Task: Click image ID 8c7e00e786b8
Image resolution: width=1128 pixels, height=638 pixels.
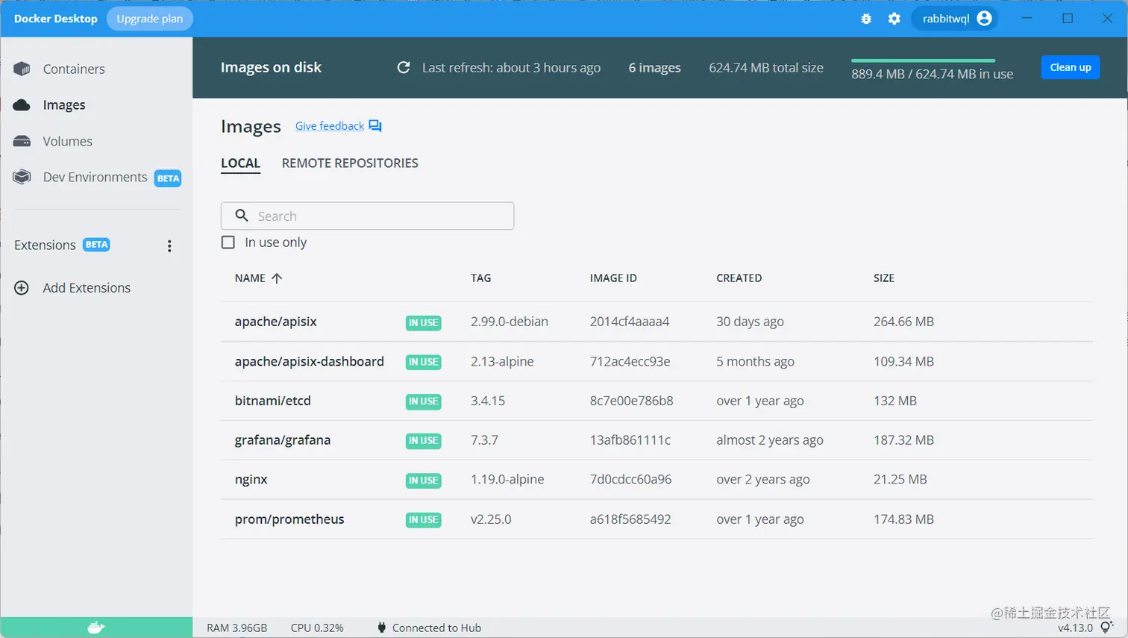Action: pos(631,401)
